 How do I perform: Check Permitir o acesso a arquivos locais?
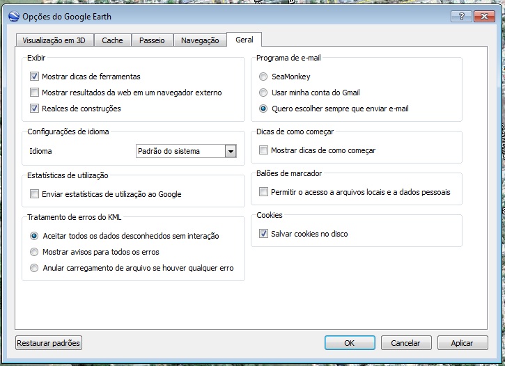pos(263,192)
